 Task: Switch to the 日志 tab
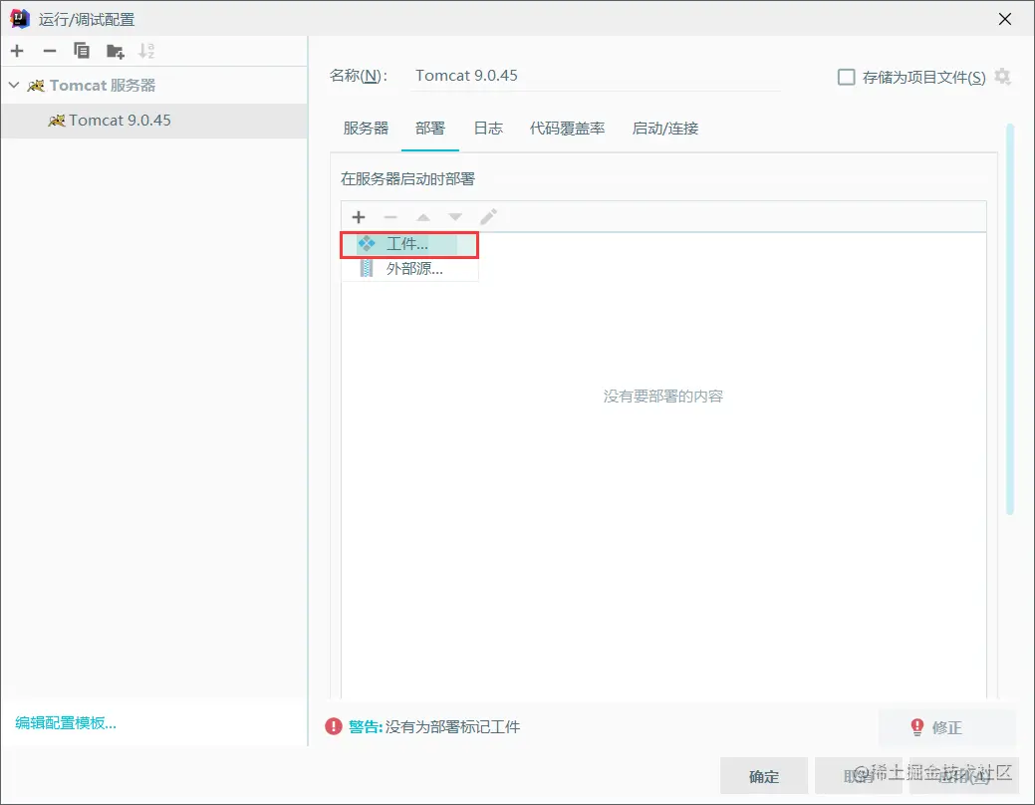(488, 129)
